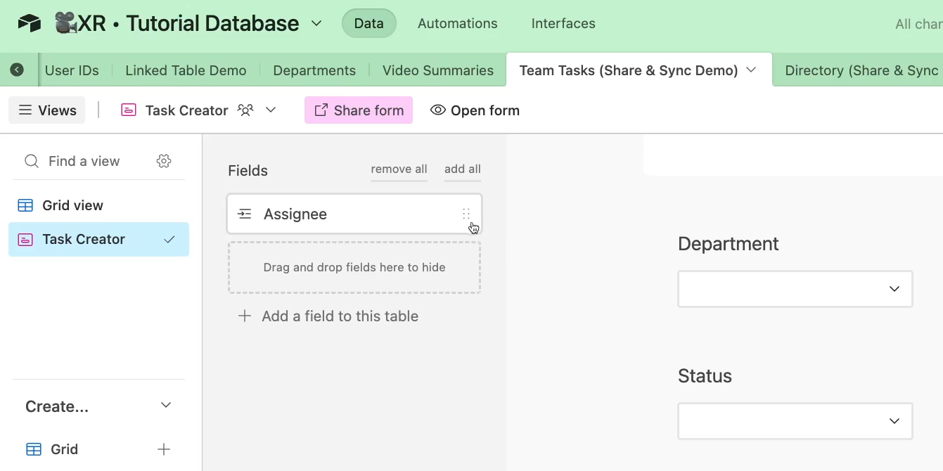Click the plus icon next to Grid

click(164, 449)
